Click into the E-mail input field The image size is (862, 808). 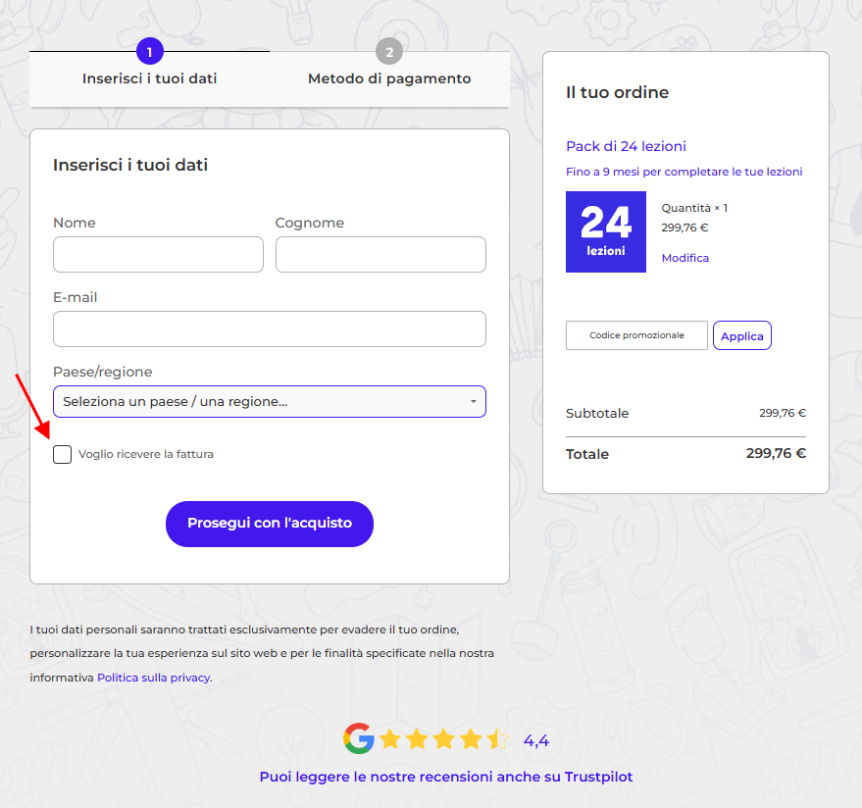[270, 328]
